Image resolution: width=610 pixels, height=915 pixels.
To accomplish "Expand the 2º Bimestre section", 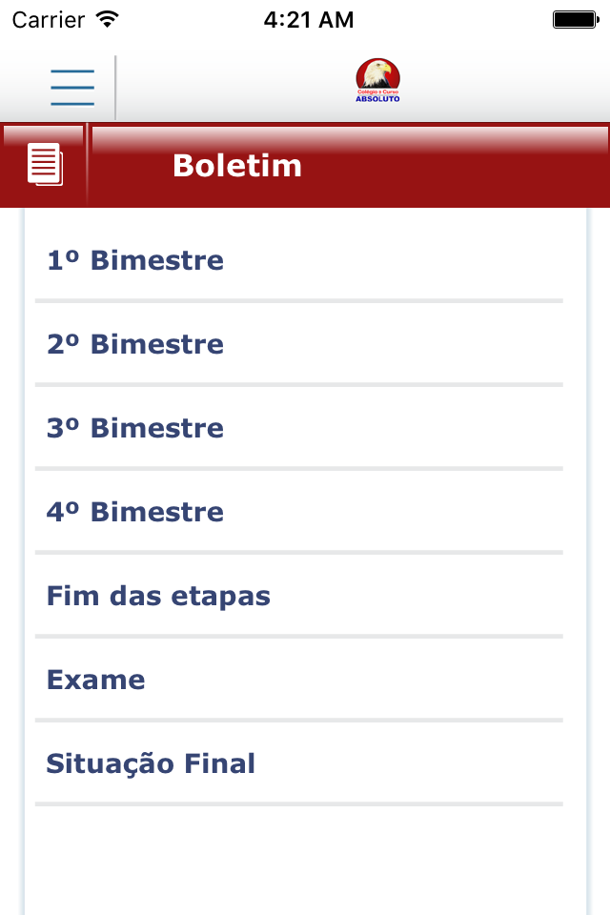I will pos(299,344).
